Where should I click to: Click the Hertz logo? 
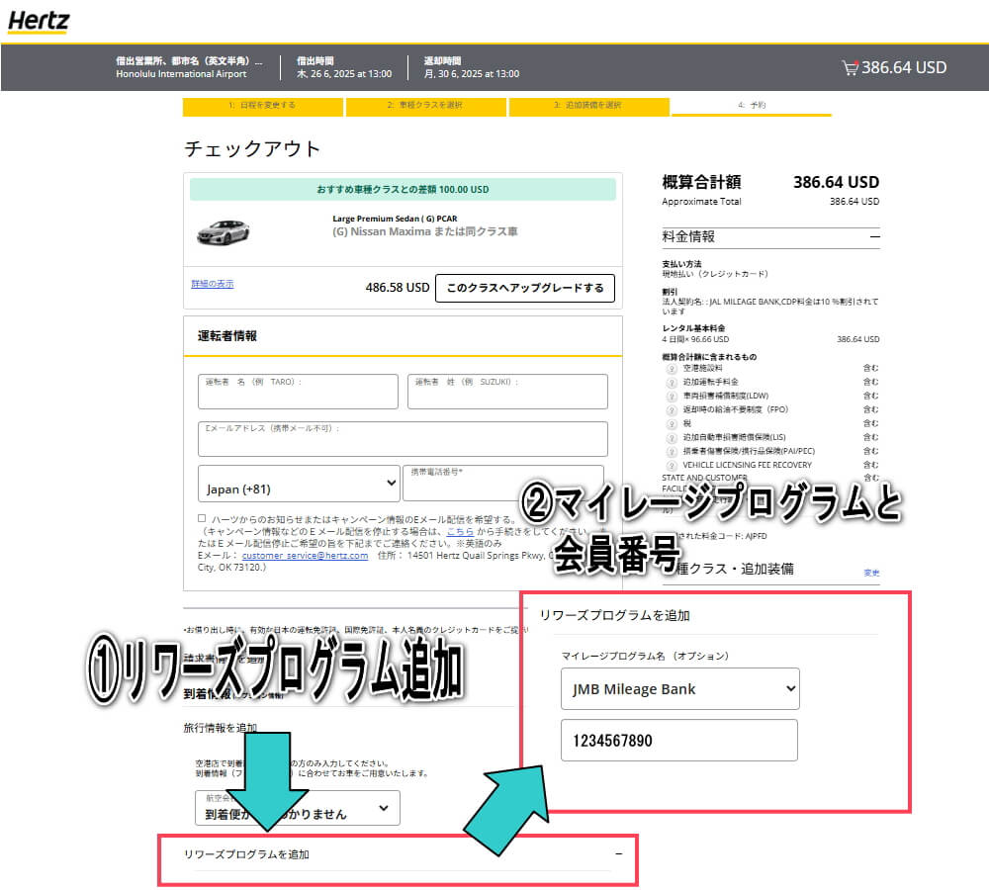pos(39,21)
